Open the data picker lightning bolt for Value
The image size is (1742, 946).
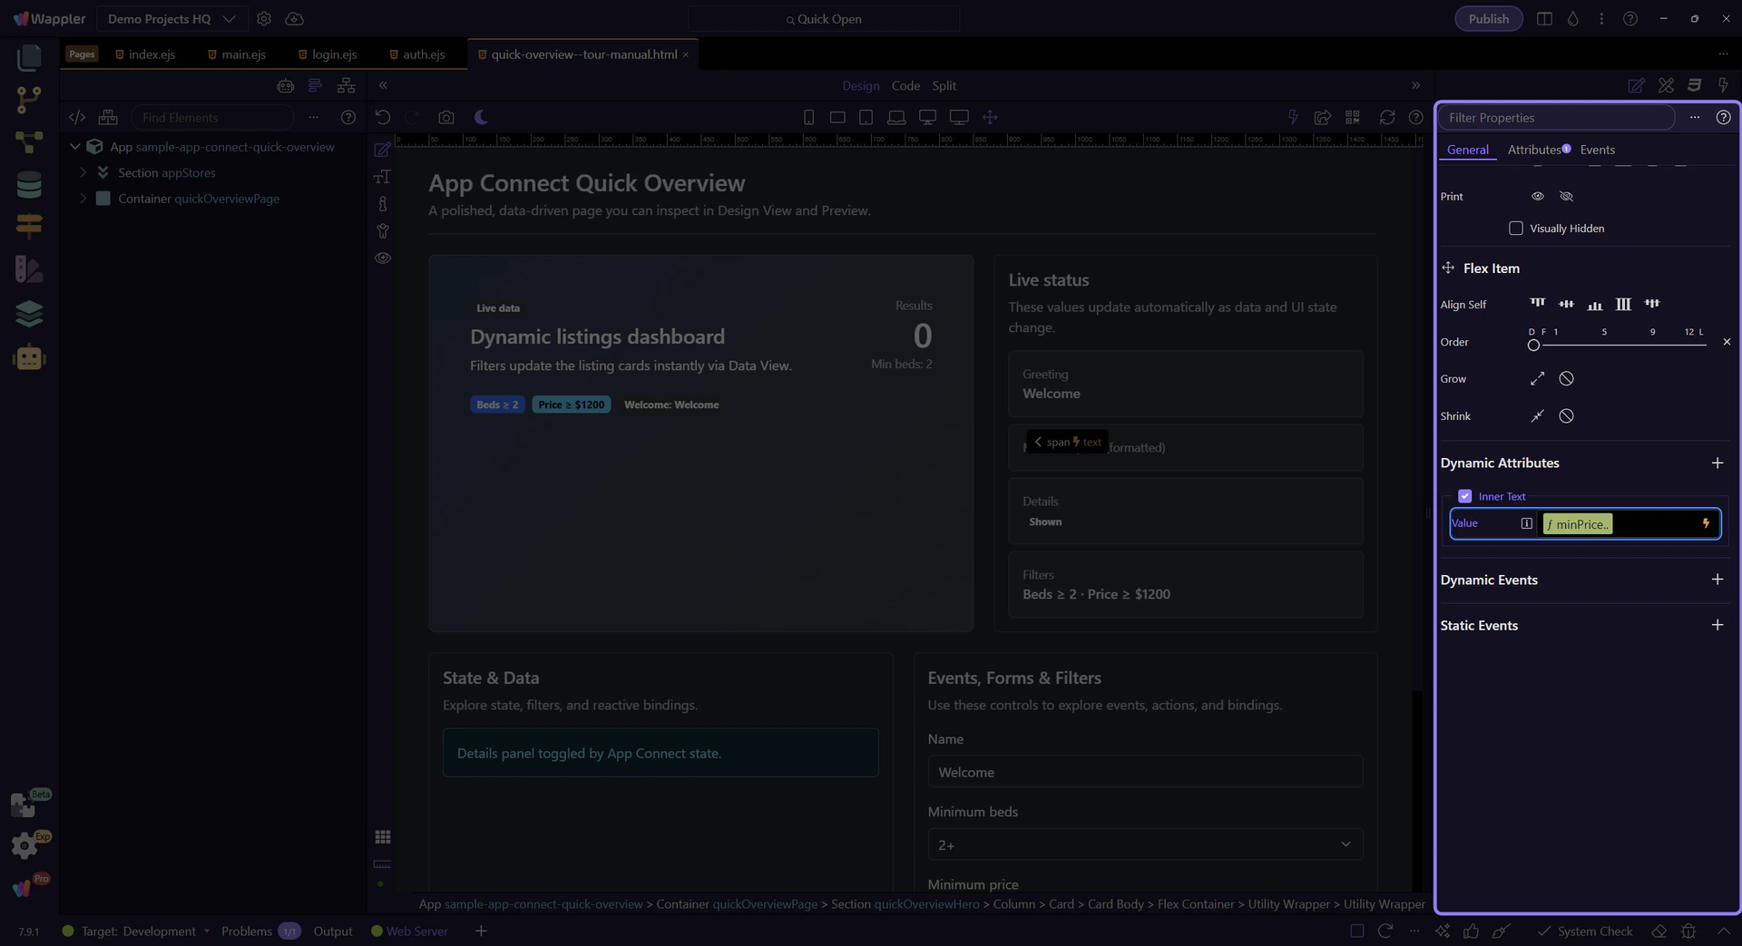[x=1706, y=523]
